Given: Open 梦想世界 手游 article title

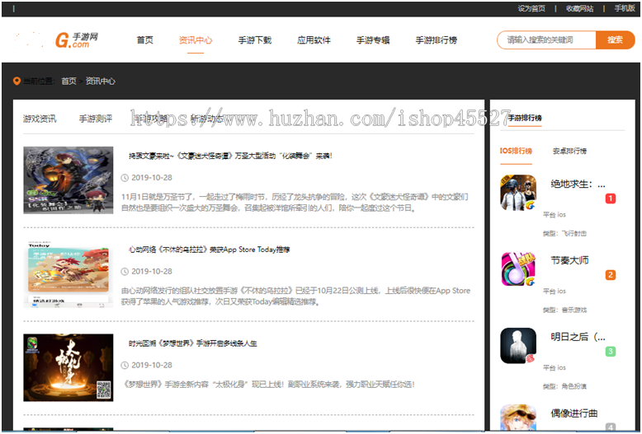Looking at the screenshot, I should 193,343.
